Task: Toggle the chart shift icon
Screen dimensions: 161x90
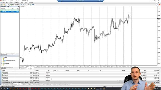Action: [x=28, y=5]
